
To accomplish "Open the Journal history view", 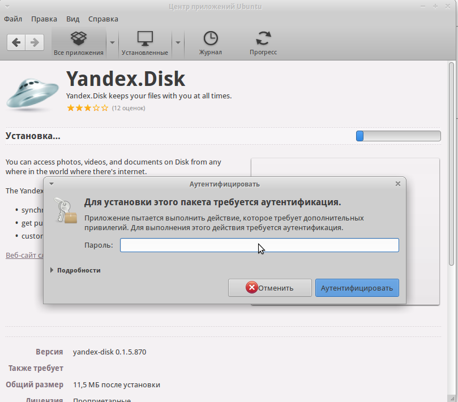I will click(x=210, y=43).
